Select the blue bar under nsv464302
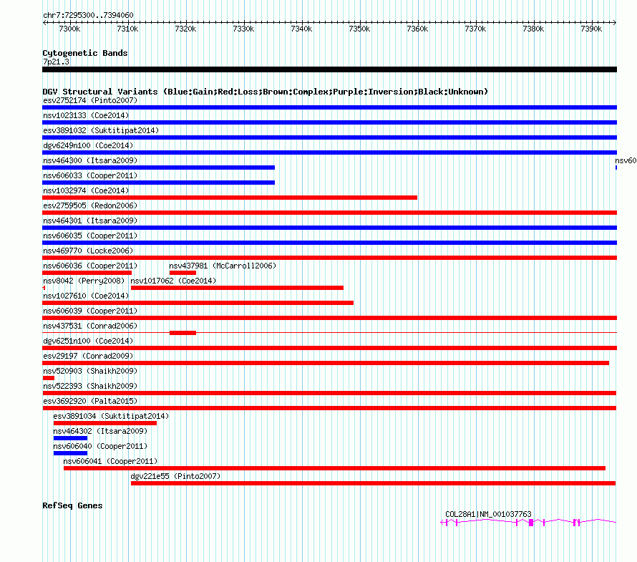The width and height of the screenshot is (637, 562). (70, 438)
